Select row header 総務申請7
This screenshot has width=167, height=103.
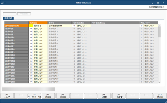[16, 46]
